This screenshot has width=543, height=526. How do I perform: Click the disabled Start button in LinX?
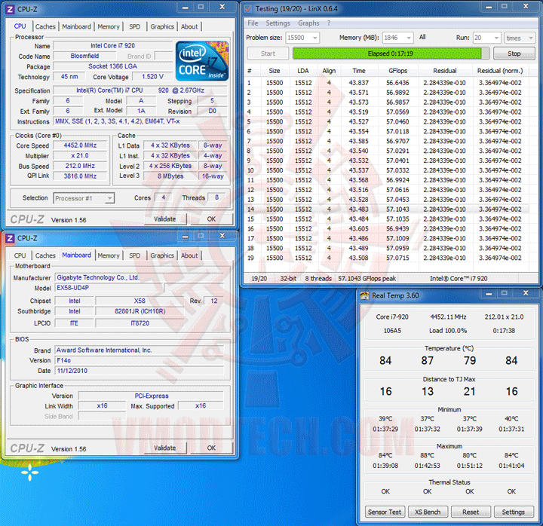268,54
